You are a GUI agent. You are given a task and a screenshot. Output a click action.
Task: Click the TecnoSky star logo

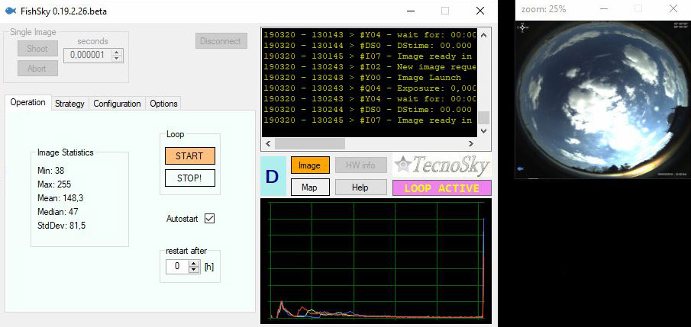pos(404,165)
